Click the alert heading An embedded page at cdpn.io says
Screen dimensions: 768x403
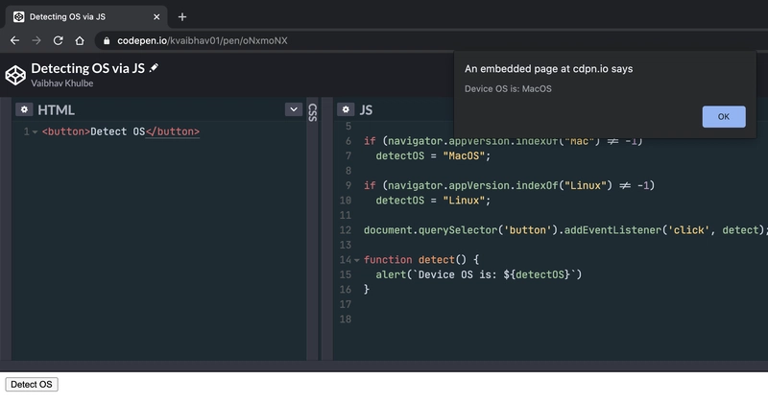coord(548,68)
